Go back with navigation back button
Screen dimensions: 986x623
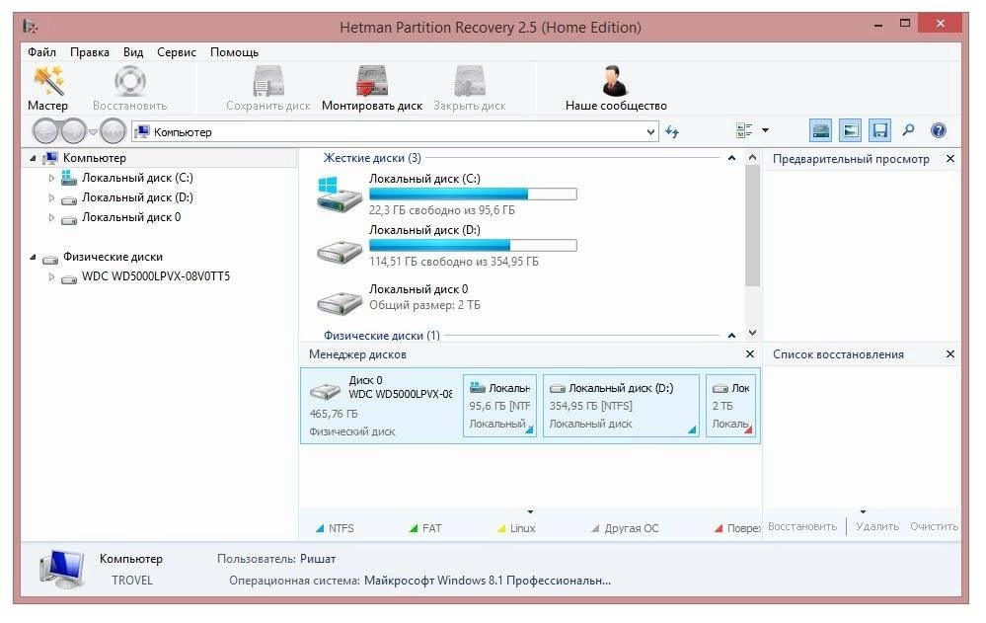click(x=45, y=131)
